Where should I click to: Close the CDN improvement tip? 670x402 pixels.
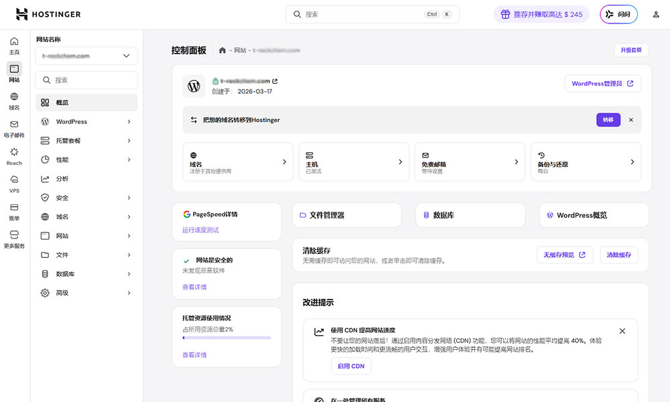(x=622, y=331)
